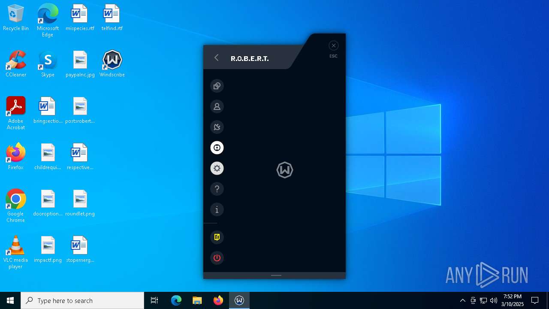Select stopemerg... Word document on desktop
The height and width of the screenshot is (309, 549).
click(80, 250)
